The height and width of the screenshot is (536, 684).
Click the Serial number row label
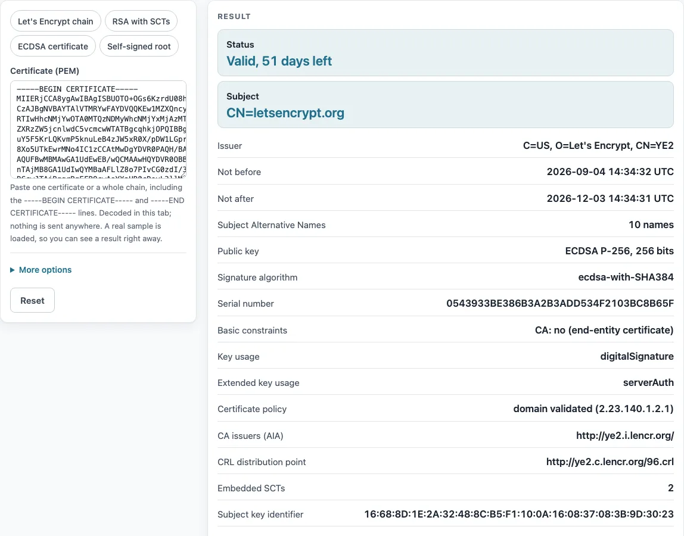tap(245, 304)
